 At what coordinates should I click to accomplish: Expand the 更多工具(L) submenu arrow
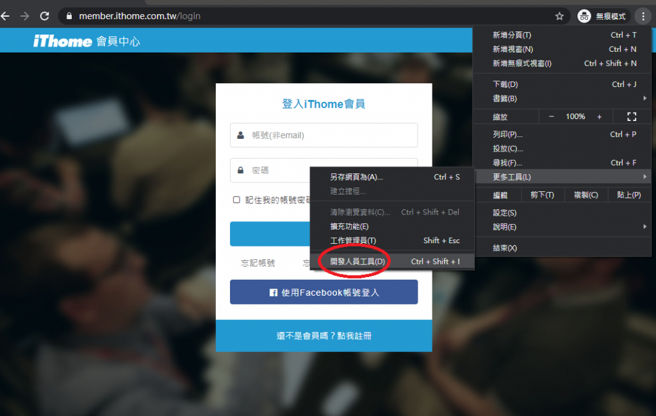[644, 177]
